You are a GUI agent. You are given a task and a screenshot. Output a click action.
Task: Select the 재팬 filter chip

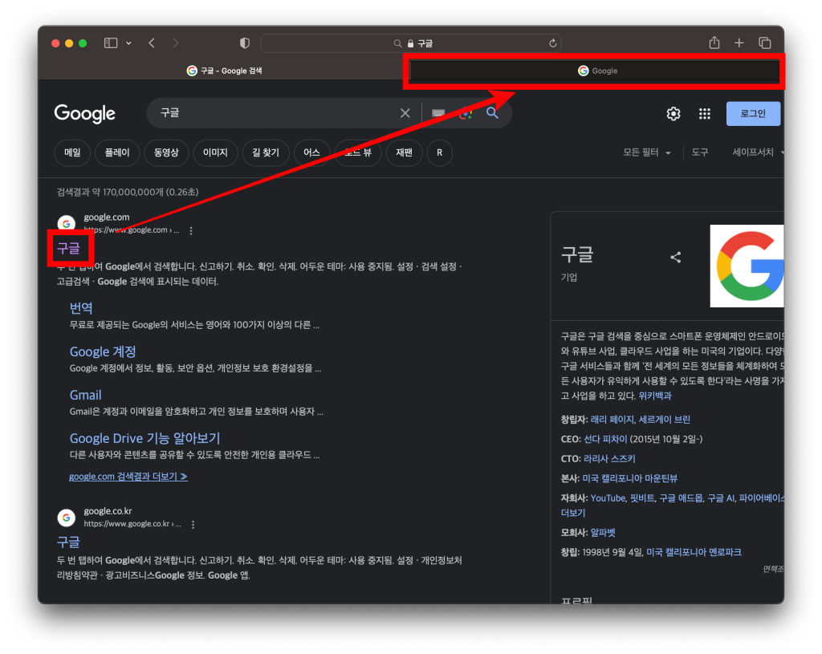(x=405, y=152)
